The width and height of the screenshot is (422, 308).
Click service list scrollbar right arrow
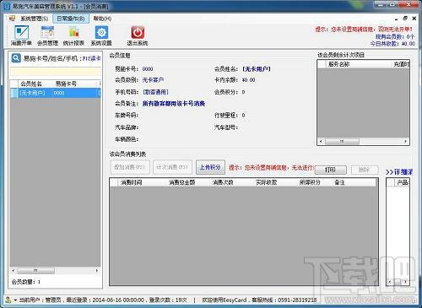tap(405, 141)
